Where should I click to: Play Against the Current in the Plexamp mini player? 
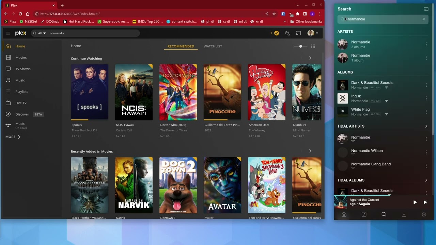[x=415, y=202]
